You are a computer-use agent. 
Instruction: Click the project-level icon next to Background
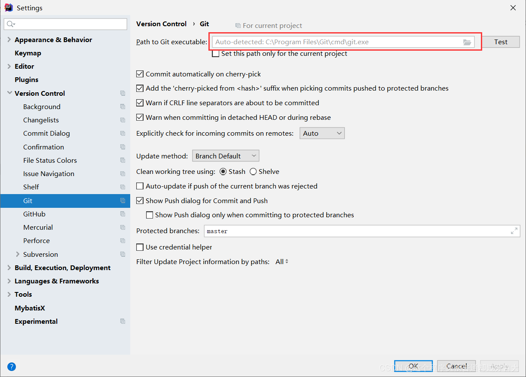click(x=122, y=106)
